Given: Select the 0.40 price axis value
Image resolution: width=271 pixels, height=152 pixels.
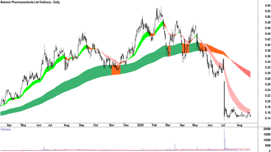Looking at the screenshot, I should [267, 45].
